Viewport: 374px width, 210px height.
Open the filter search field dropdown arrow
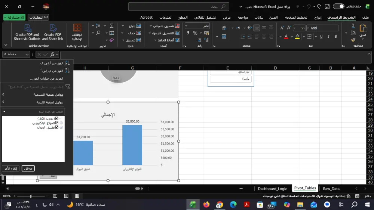click(4, 112)
